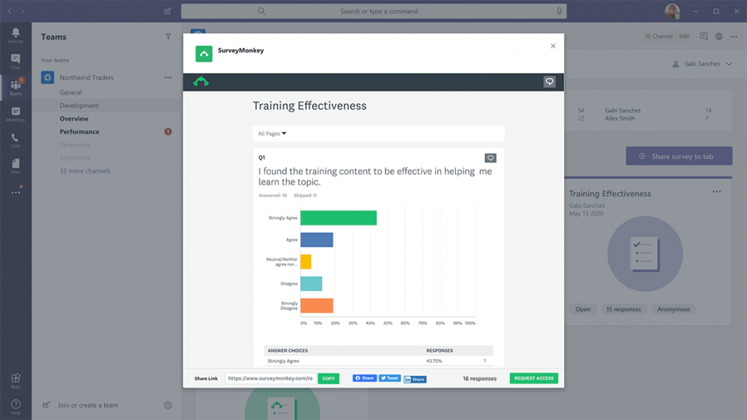Open manage teams gear icon

167,405
